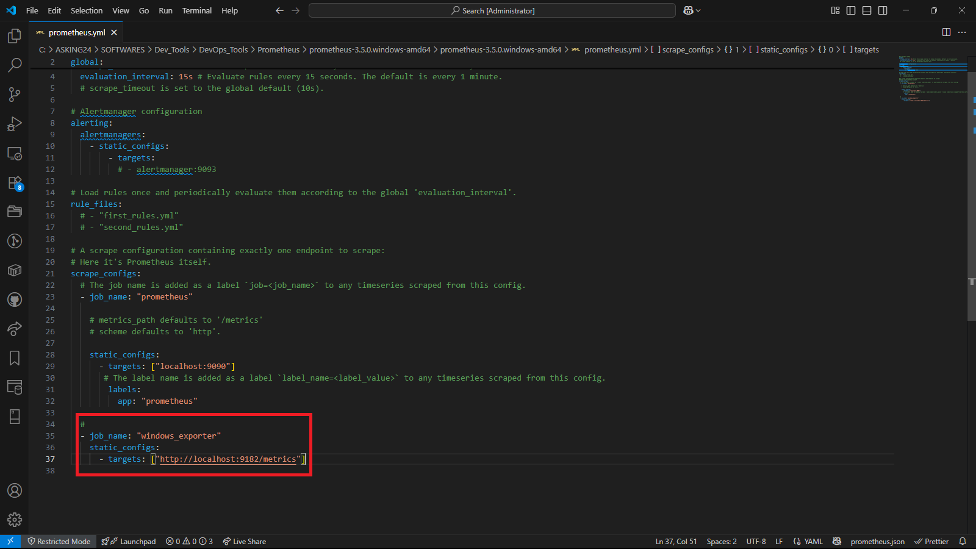Split the editor to the right

pyautogui.click(x=946, y=32)
